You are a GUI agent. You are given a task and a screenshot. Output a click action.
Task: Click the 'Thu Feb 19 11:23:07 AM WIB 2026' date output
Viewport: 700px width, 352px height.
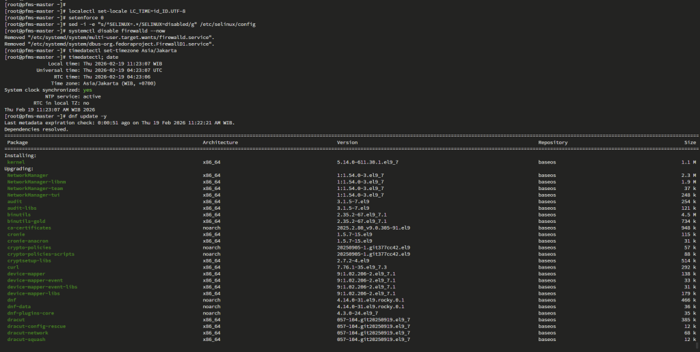(49, 110)
